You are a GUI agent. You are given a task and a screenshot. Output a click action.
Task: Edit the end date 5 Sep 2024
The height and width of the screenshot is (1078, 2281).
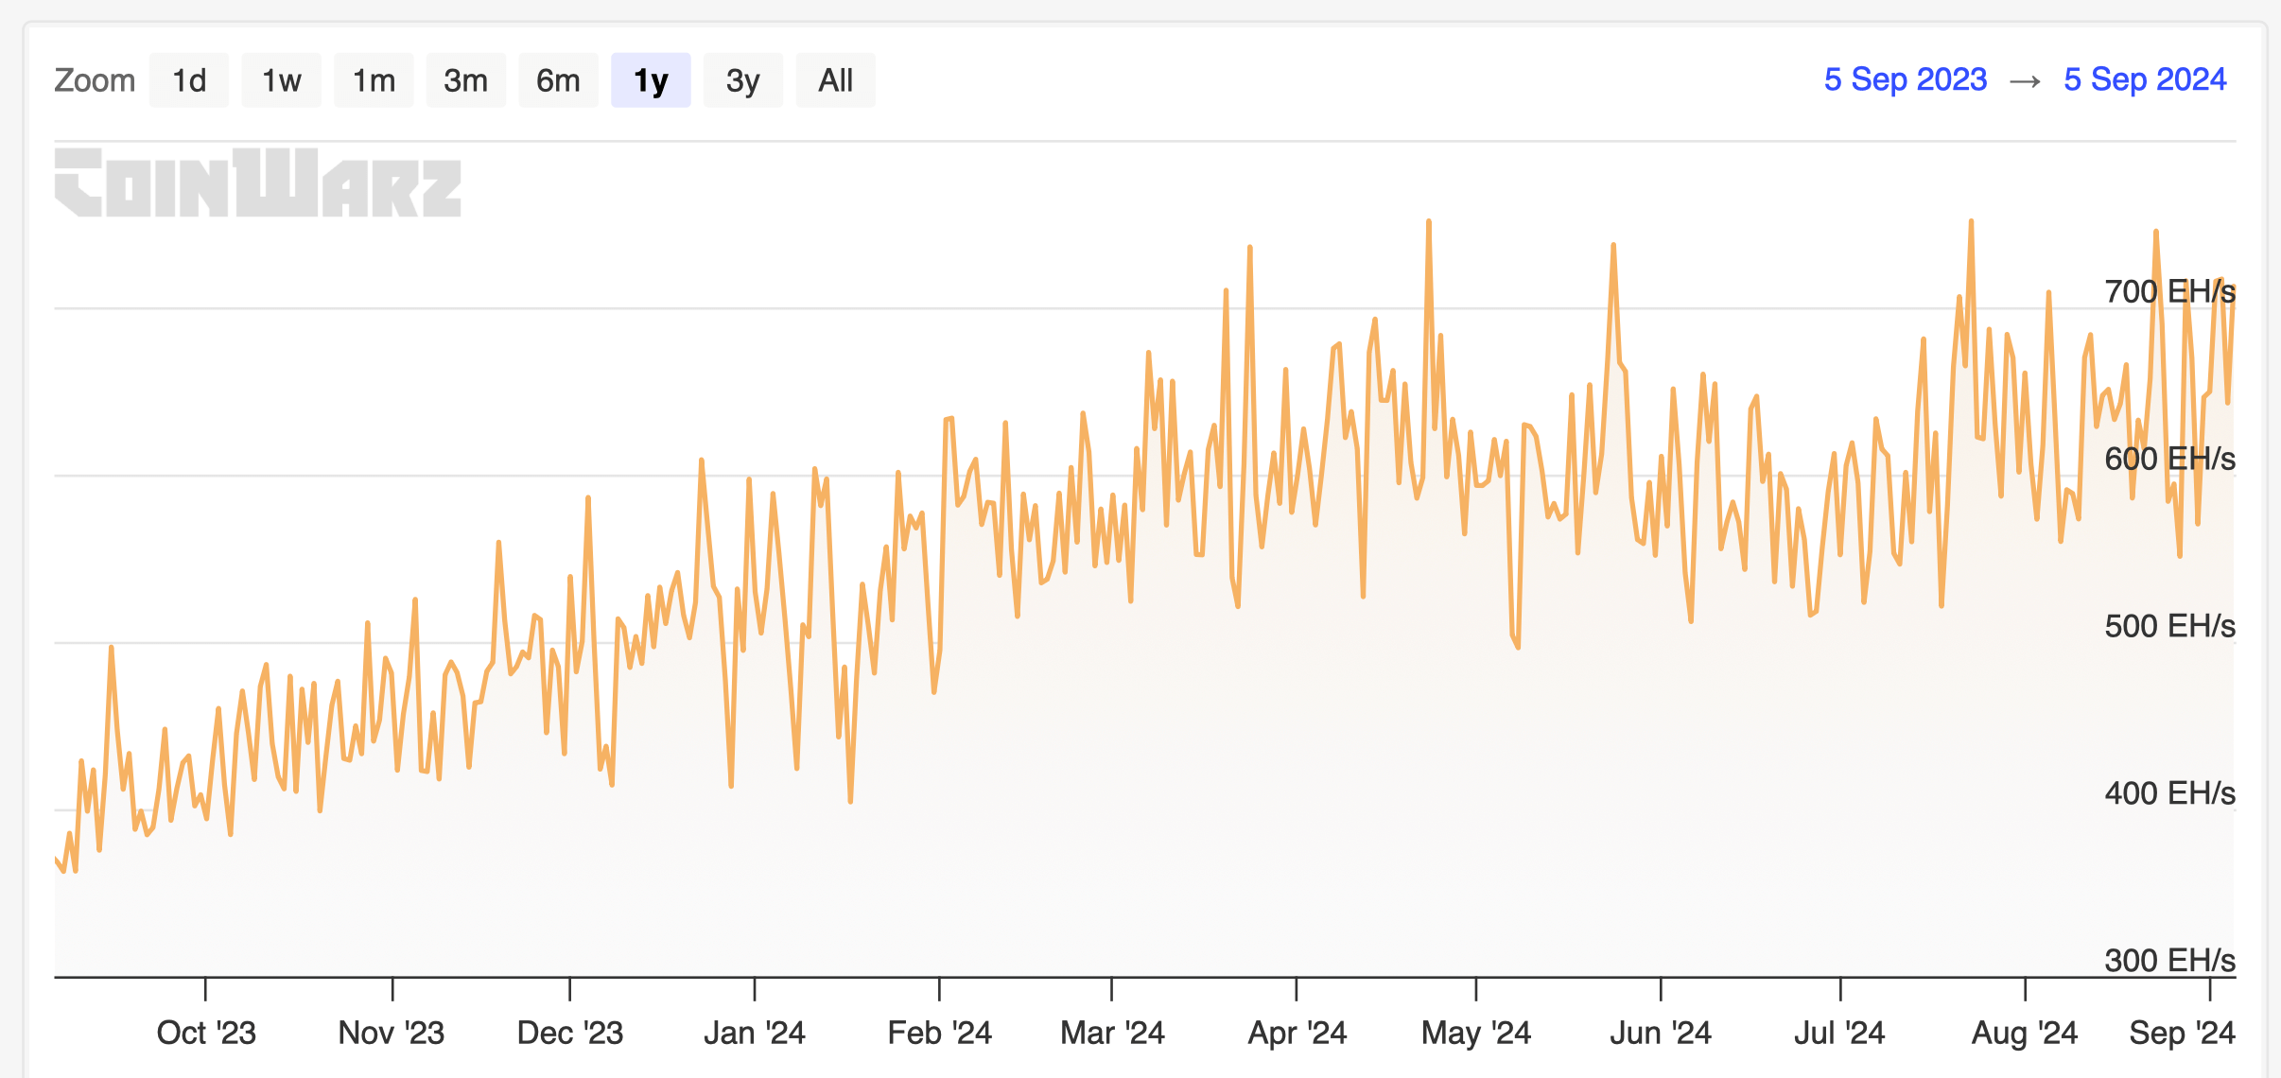point(2145,79)
